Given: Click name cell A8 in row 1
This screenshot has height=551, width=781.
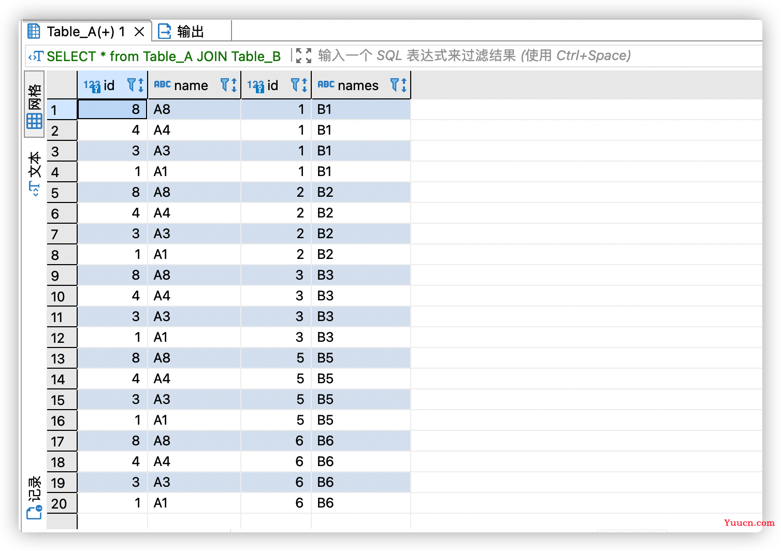Looking at the screenshot, I should click(x=194, y=109).
